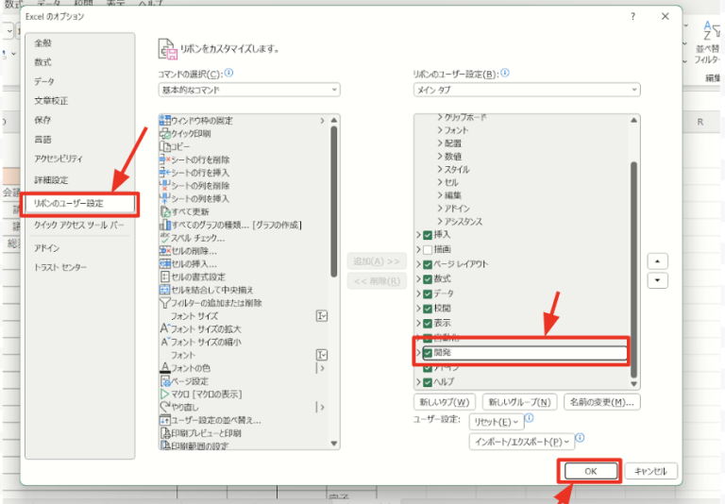The height and width of the screenshot is (504, 725).
Task: Open the コマンドの選択 dropdown (基本的なコマンド)
Action: click(x=249, y=90)
